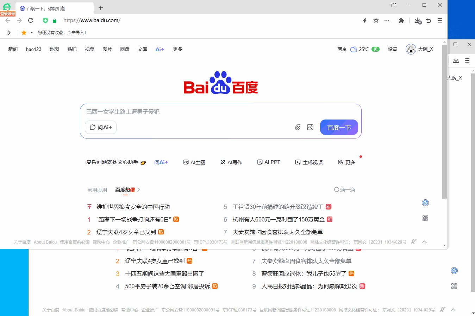
Task: Switch to the 常用应用 tab
Action: [x=97, y=189]
